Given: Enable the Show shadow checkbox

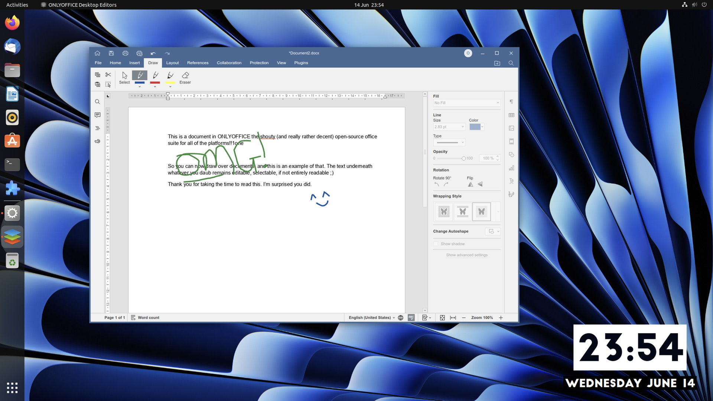Looking at the screenshot, I should tap(436, 244).
